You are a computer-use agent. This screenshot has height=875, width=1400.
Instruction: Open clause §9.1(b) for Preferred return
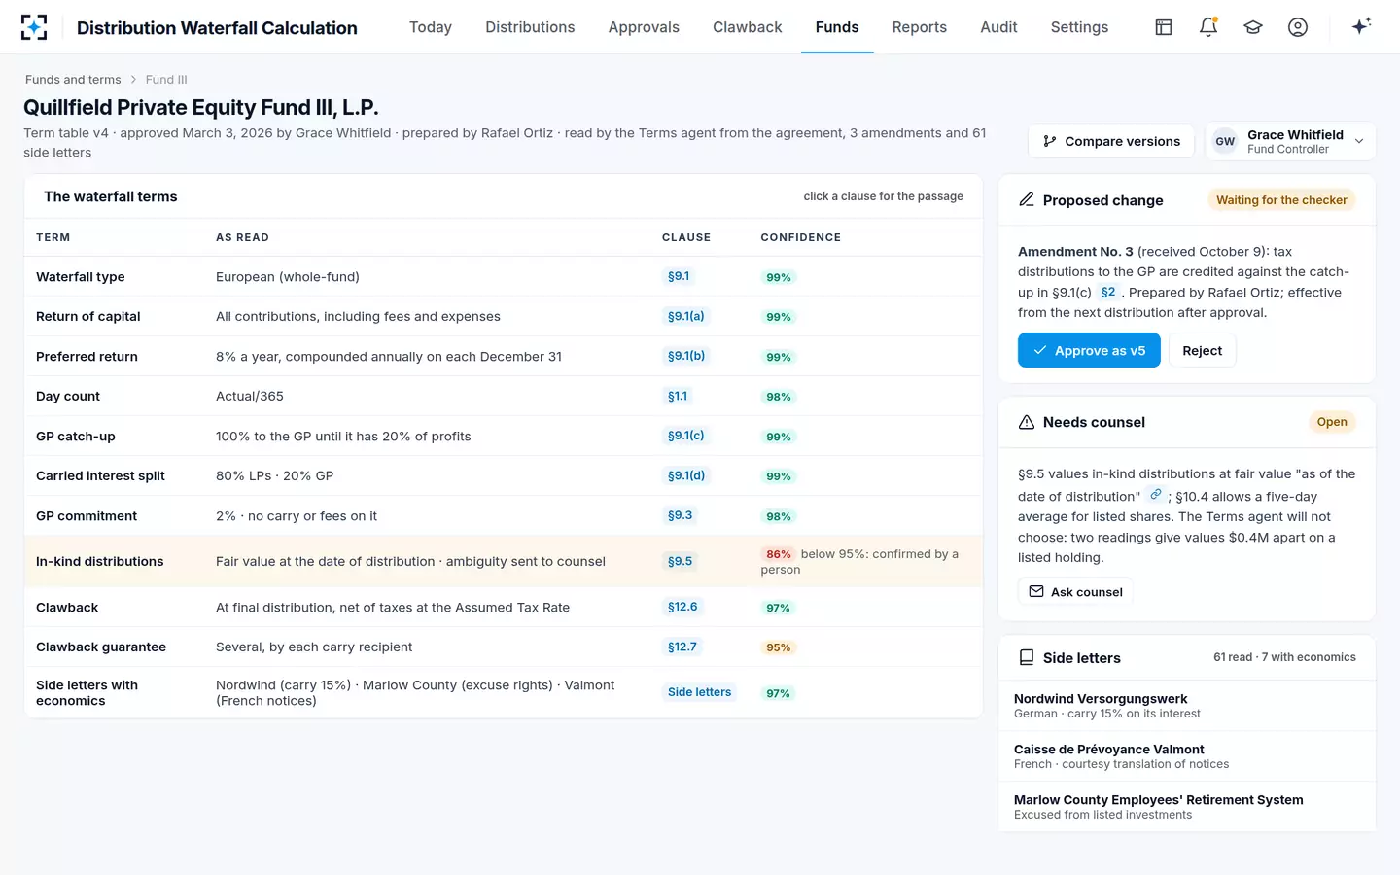pos(686,356)
